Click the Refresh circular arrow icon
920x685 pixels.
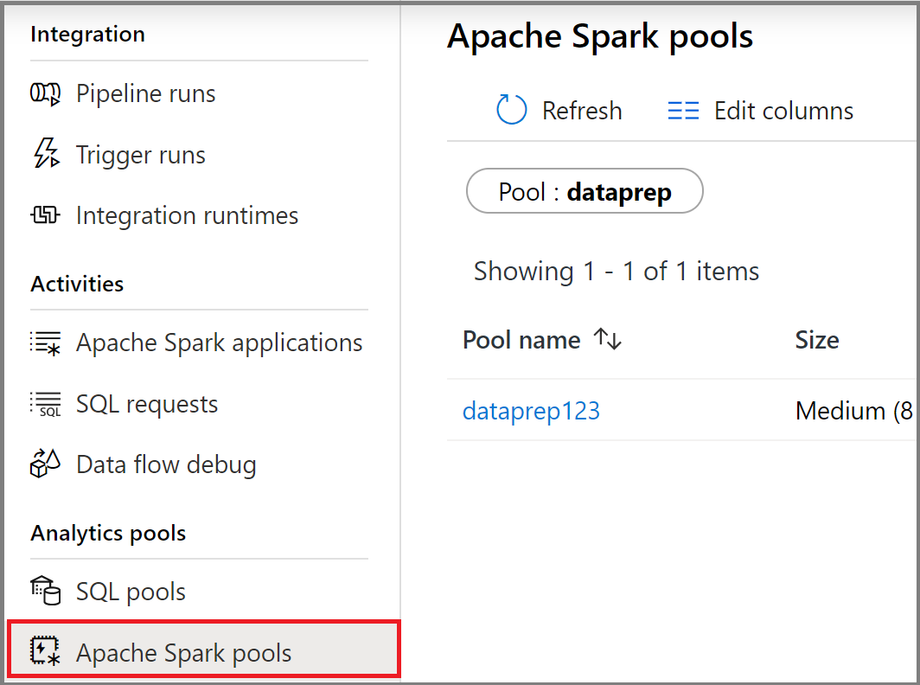(x=510, y=110)
